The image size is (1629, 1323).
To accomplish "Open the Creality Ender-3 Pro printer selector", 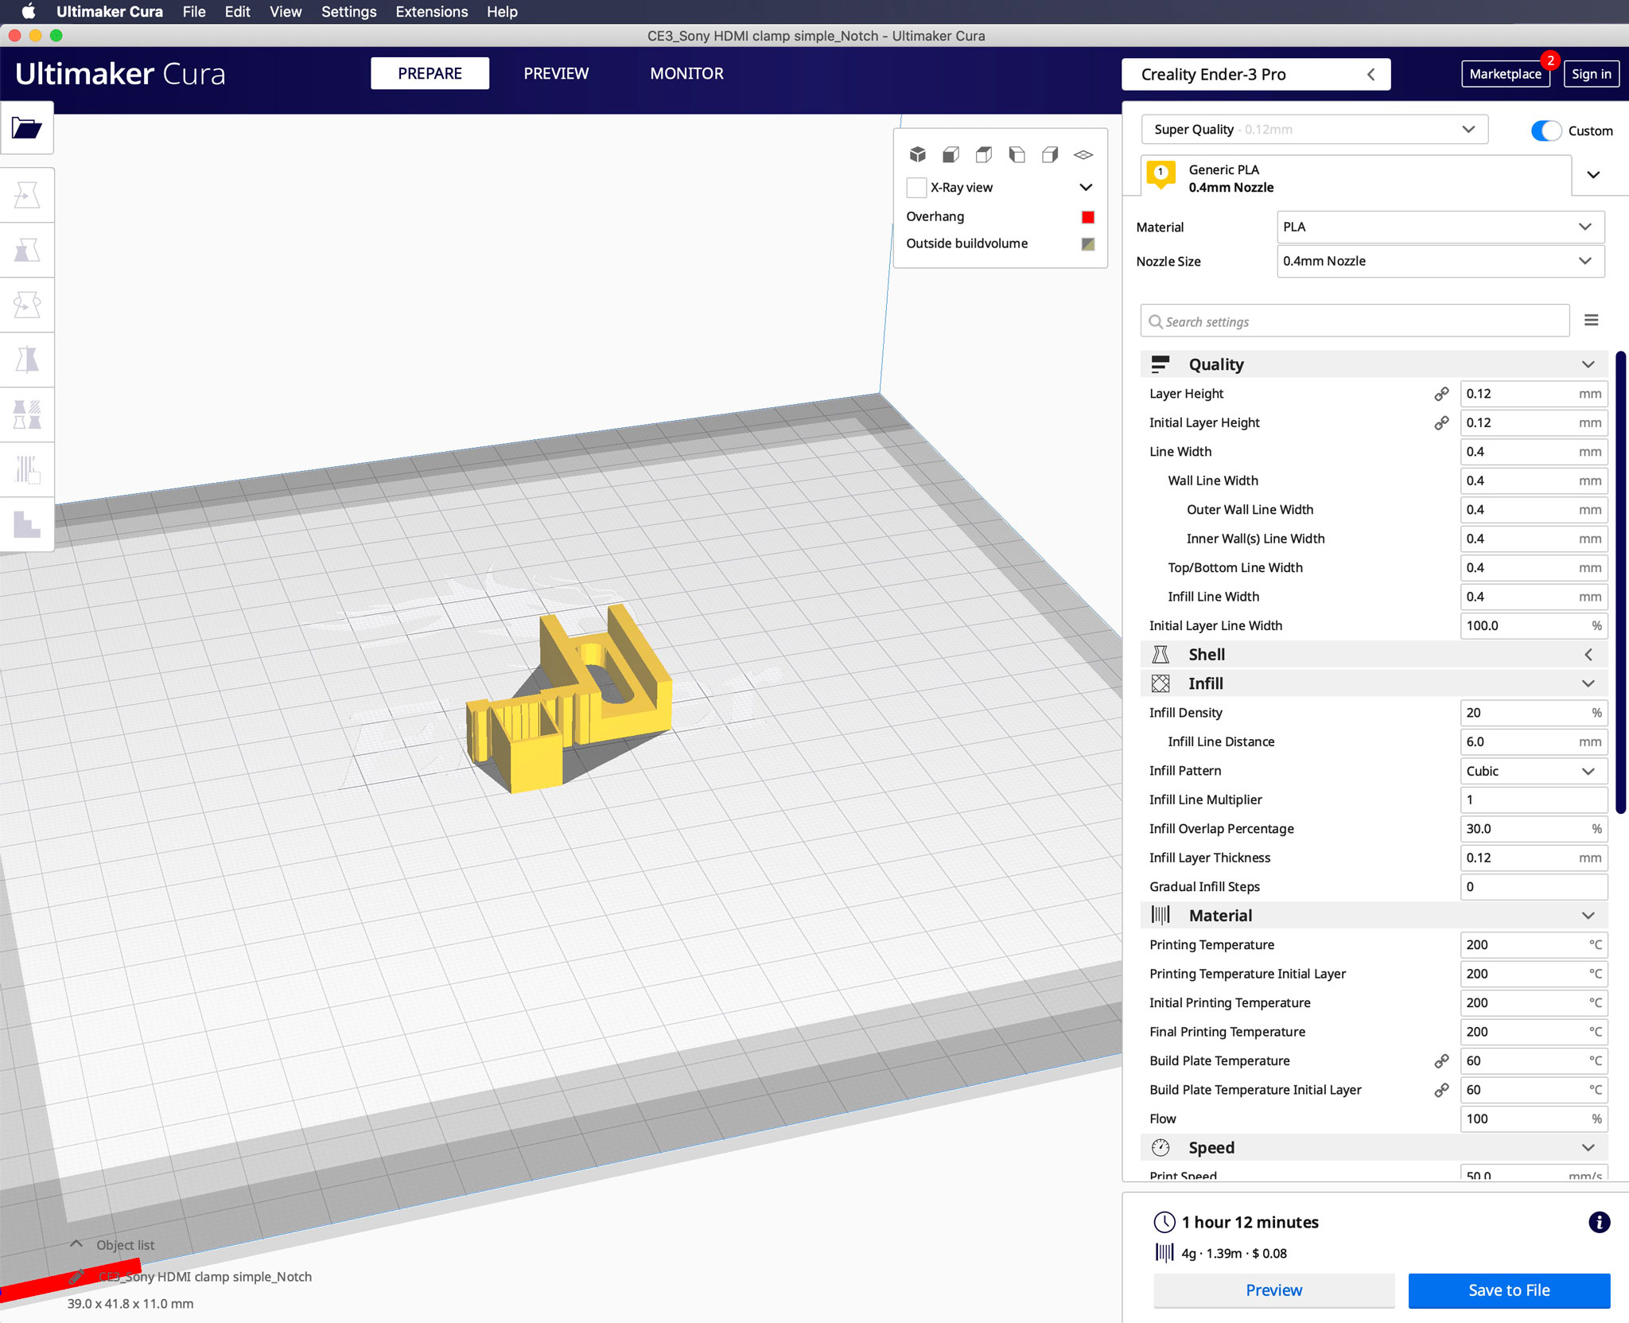I will tap(1256, 74).
